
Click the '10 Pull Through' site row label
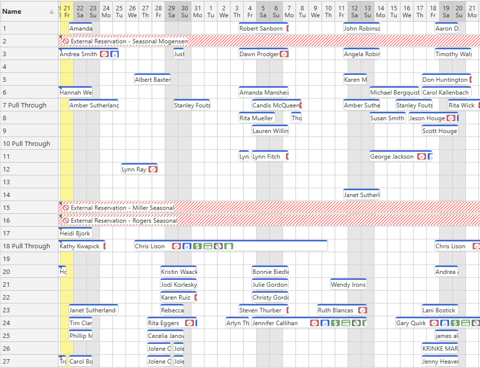coord(26,144)
